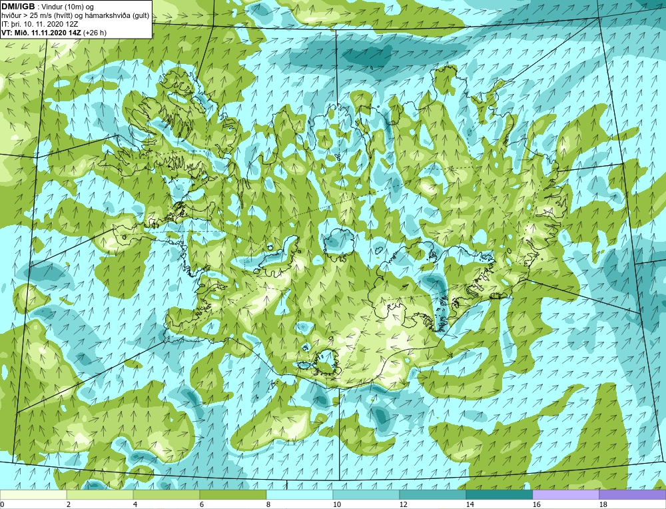This screenshot has height=509, width=666.
Task: Click the 'VT: Mið. 11.11.2020 14Z' valid time
Action: [x=41, y=33]
